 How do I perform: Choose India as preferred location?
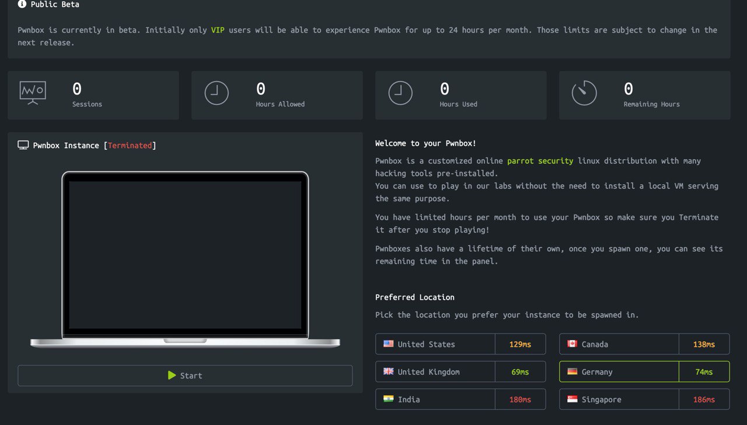(x=460, y=399)
